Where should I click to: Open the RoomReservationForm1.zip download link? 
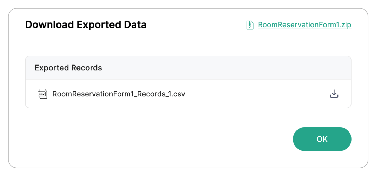point(304,25)
